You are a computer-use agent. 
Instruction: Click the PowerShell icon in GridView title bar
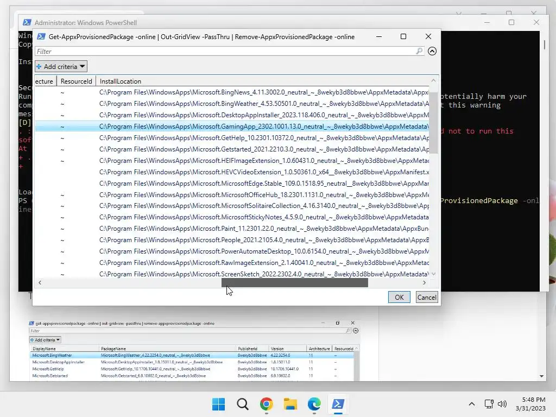pos(41,36)
